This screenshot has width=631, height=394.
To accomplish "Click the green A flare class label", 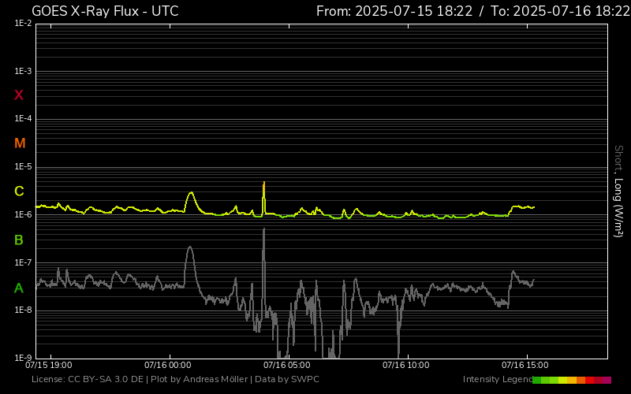I will point(19,288).
